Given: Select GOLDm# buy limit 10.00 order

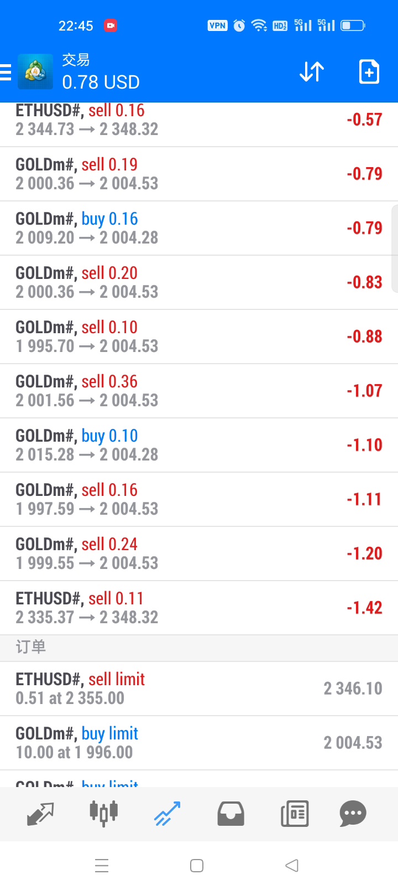Looking at the screenshot, I should pos(199,743).
